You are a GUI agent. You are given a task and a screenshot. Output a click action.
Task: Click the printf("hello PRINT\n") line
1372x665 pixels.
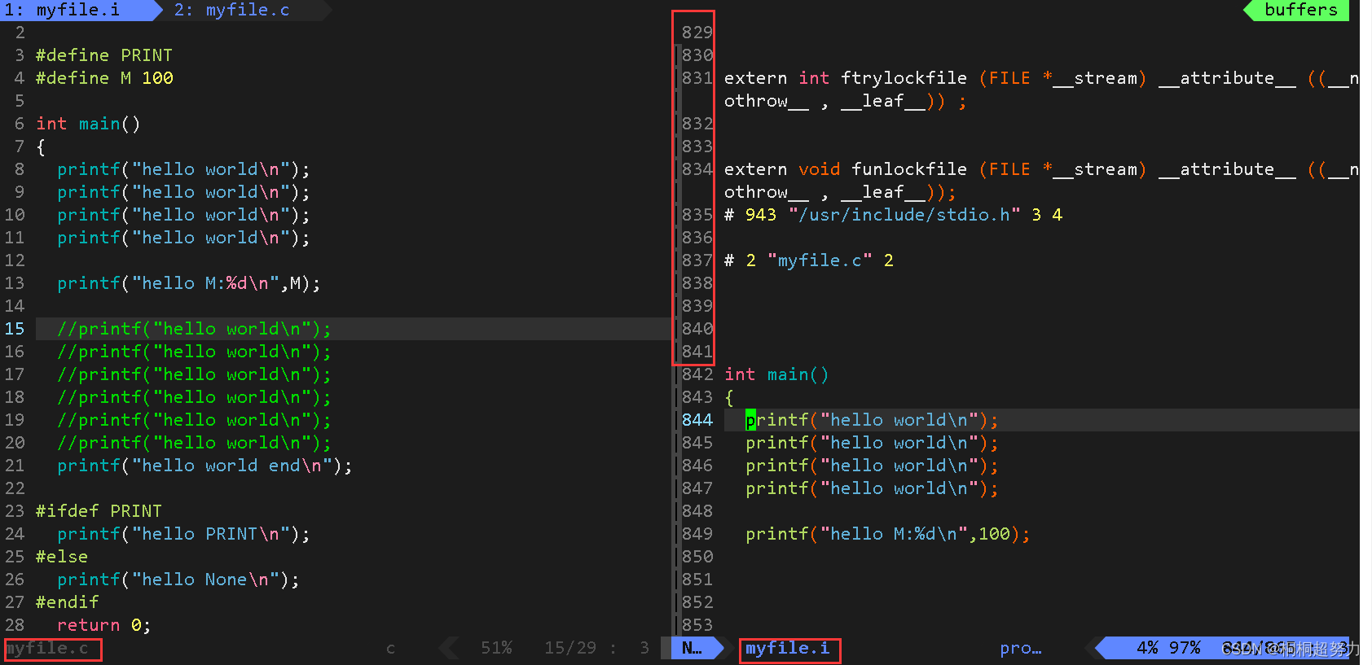click(183, 534)
